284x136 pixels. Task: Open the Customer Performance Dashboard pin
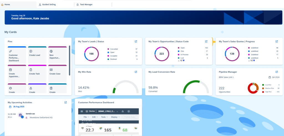click(x=17, y=55)
